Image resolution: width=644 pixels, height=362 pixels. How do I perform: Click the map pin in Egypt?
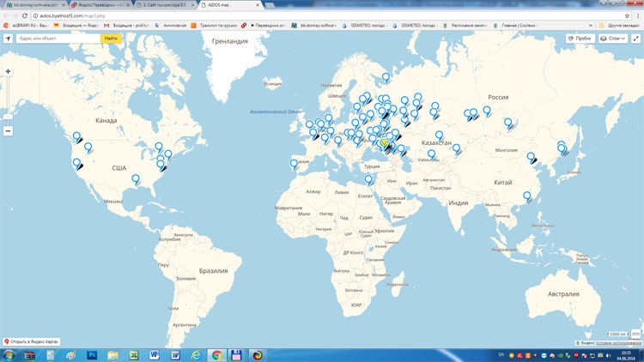(368, 180)
